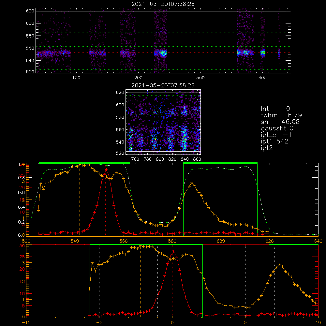Click the dashed orange vertical line in the bottom plot

[141, 281]
